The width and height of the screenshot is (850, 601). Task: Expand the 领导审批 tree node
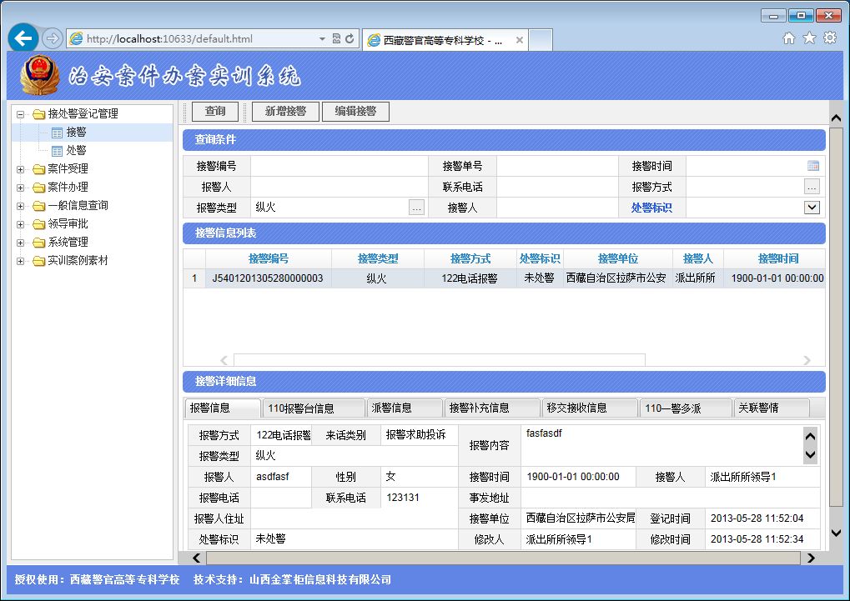click(x=21, y=224)
